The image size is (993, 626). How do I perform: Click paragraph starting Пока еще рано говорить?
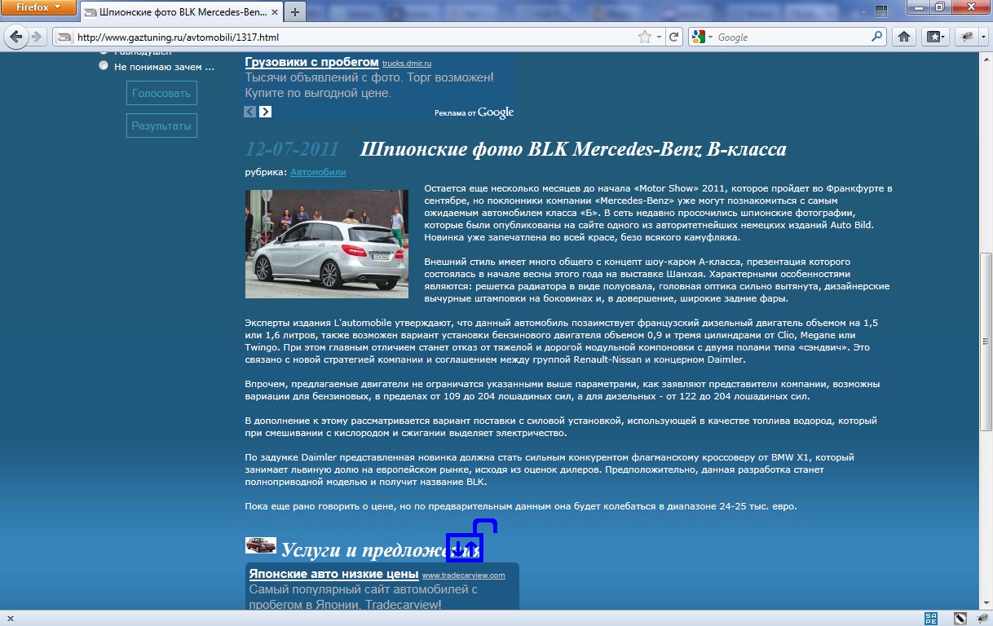(x=521, y=506)
